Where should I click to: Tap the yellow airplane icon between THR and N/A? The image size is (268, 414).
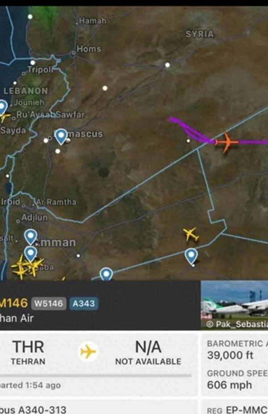88,352
